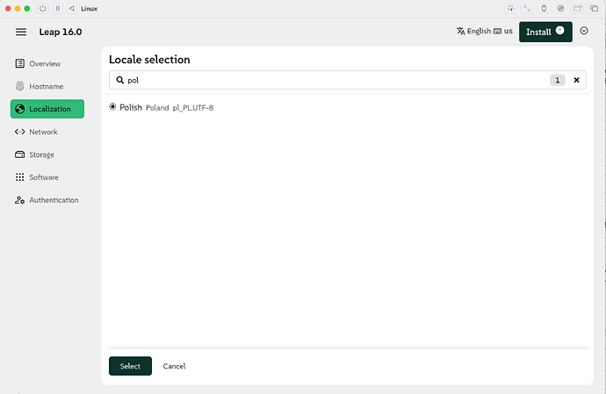The width and height of the screenshot is (606, 394).
Task: Open English us language and keyboard selector
Action: click(485, 32)
